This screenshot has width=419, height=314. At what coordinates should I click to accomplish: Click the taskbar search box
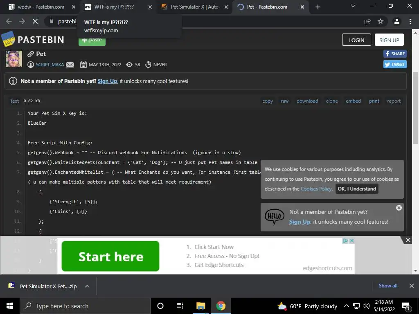(x=85, y=306)
